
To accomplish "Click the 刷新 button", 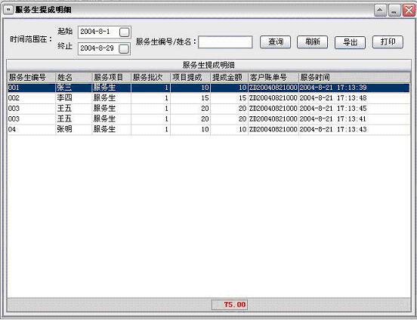I will coord(312,42).
